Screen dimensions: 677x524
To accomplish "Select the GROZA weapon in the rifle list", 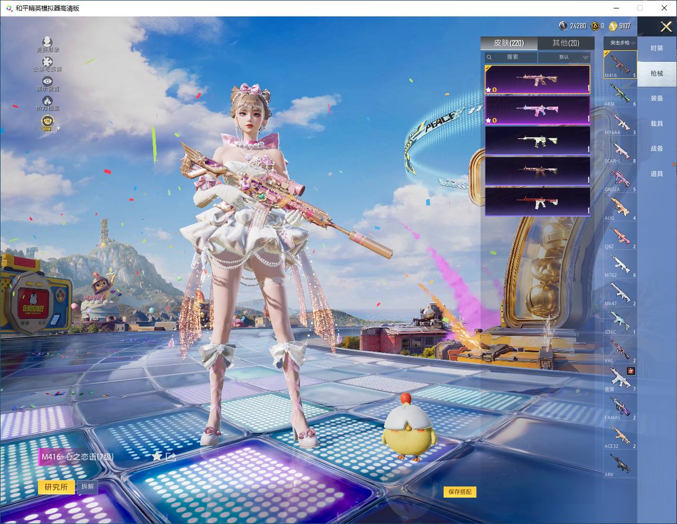I will click(x=620, y=179).
